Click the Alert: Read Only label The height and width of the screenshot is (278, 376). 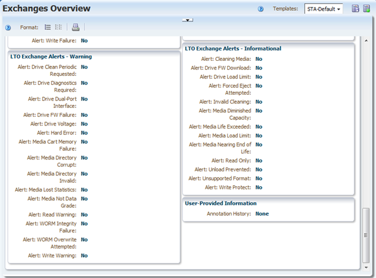[x=231, y=161]
